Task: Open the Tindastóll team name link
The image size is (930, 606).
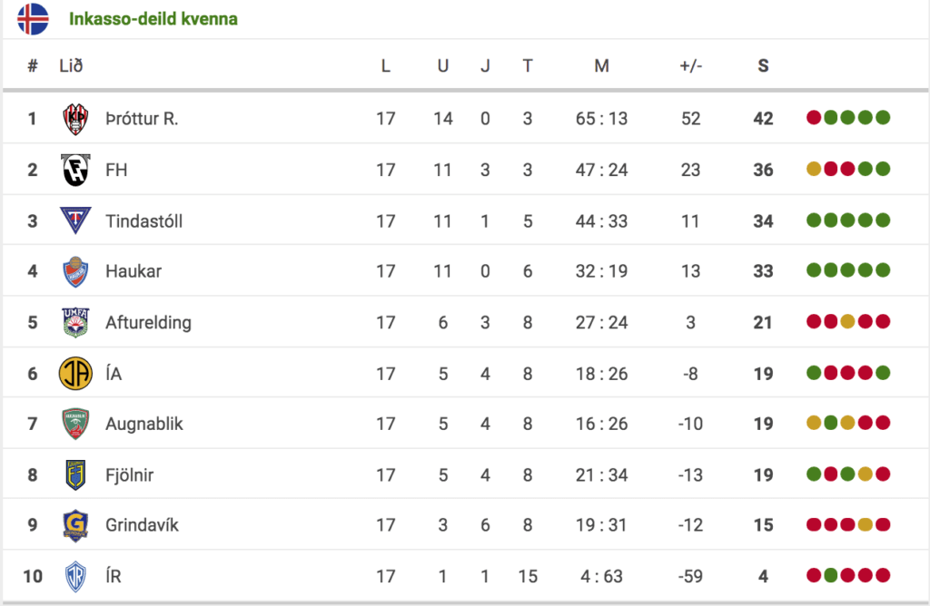Action: coord(144,221)
